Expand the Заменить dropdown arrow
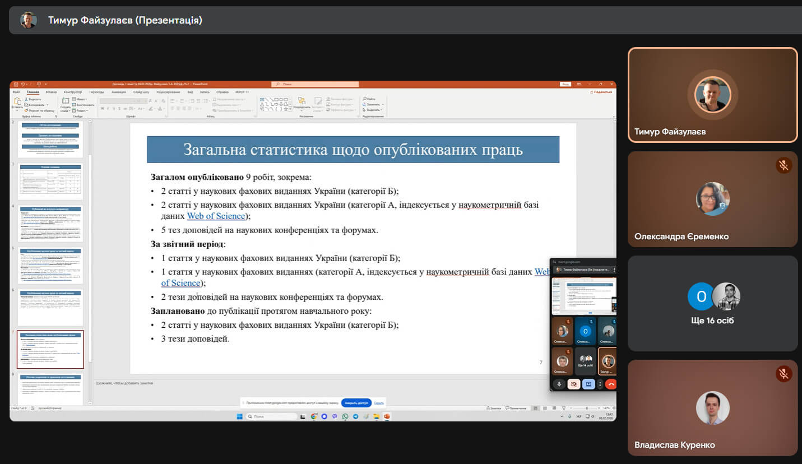Screen dimensions: 802x464 383,105
